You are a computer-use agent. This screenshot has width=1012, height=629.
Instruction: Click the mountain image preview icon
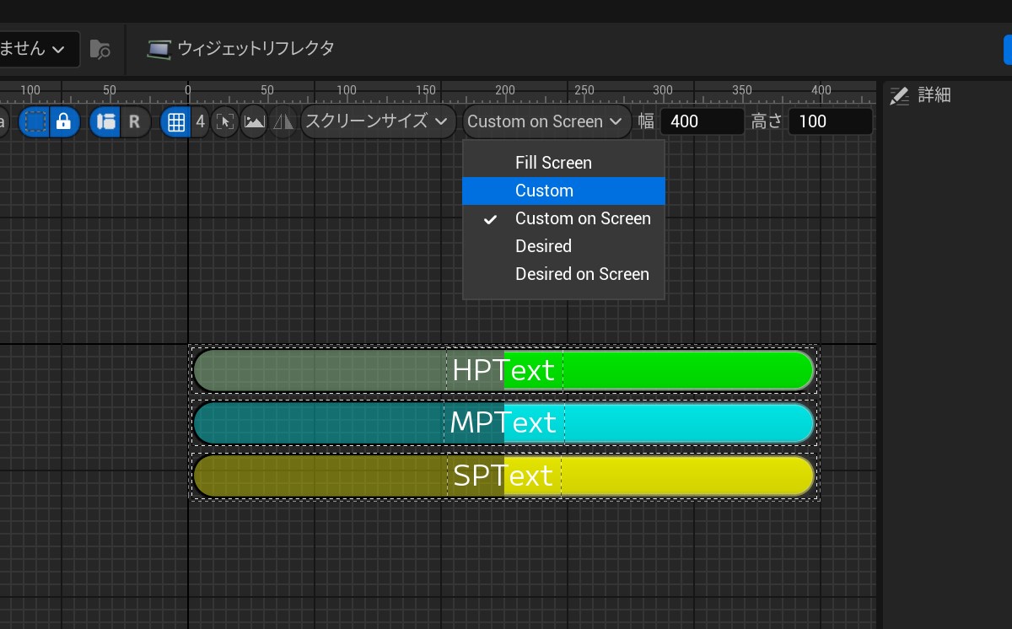point(254,121)
